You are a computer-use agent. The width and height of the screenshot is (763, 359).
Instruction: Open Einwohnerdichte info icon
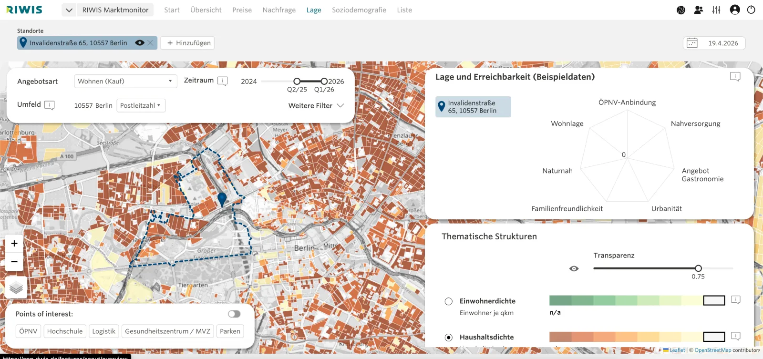click(x=736, y=300)
